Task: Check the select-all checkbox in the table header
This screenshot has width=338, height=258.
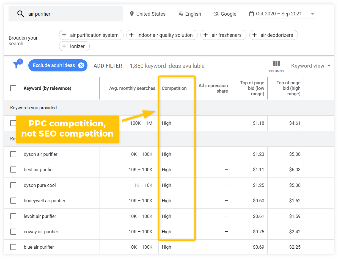Action: tap(13, 88)
